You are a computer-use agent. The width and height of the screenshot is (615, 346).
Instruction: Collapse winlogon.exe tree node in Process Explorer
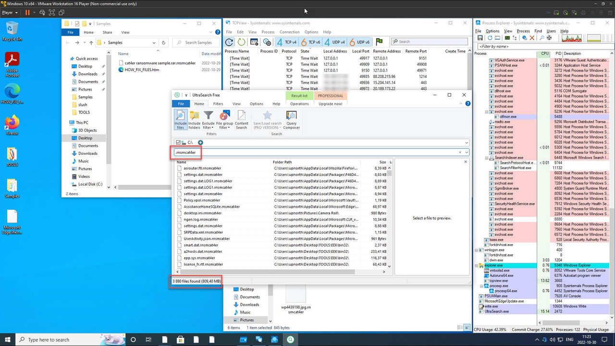tap(476, 250)
